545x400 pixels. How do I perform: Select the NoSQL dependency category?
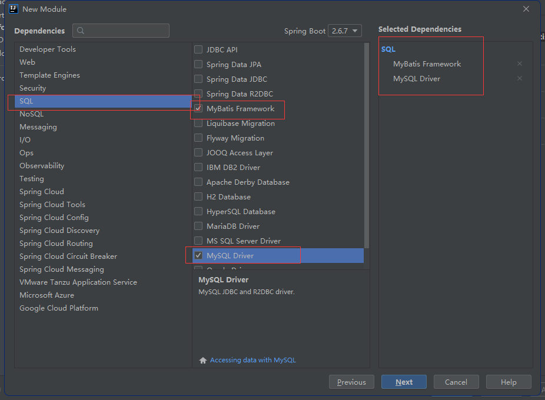[31, 114]
